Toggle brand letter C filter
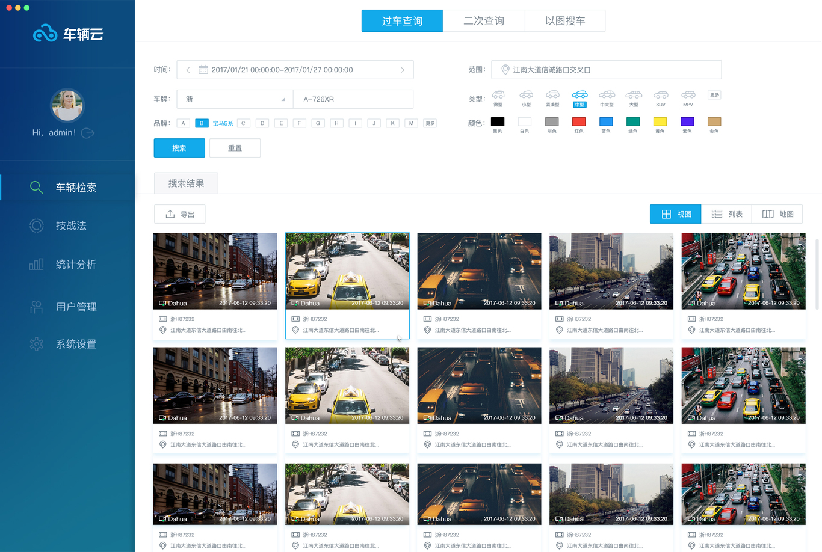The width and height of the screenshot is (822, 552). [243, 123]
